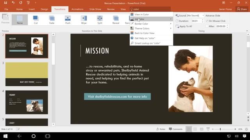Screen dimensions: 250x140
Task: Enable the After checkbox
Action: (207, 26)
